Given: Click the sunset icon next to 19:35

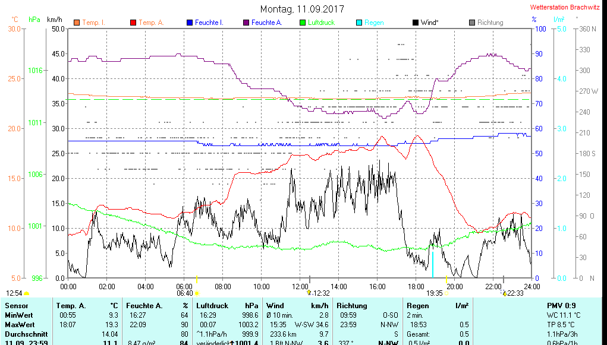Looking at the screenshot, I should point(446,293).
